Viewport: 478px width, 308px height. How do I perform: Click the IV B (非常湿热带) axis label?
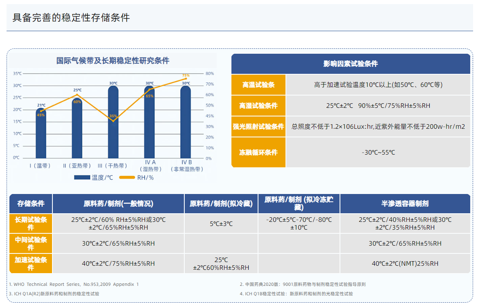(x=186, y=165)
